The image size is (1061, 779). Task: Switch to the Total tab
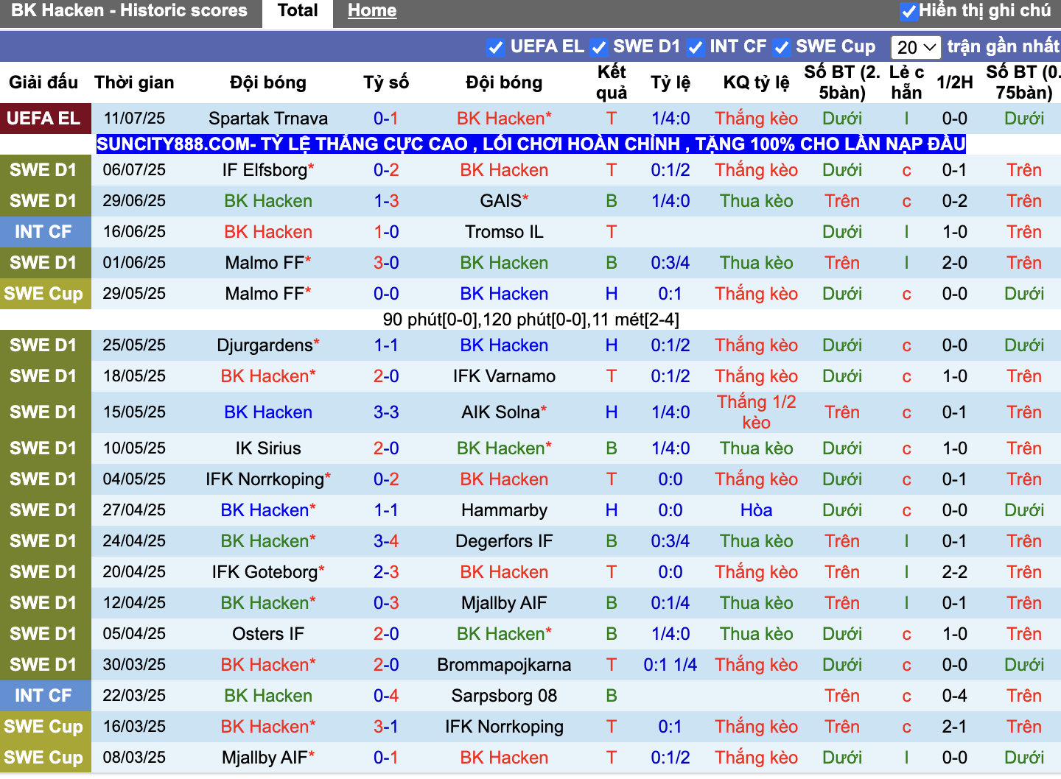click(298, 11)
